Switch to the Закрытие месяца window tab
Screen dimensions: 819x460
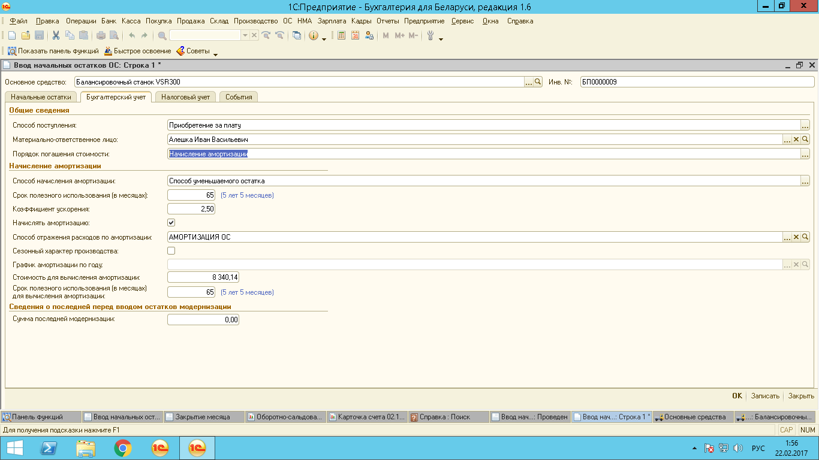(203, 417)
